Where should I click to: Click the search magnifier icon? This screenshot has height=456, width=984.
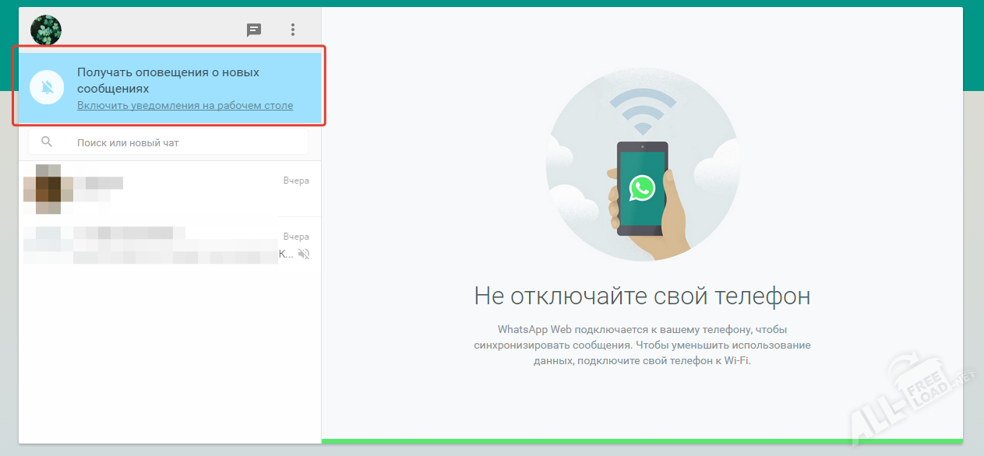pos(47,142)
